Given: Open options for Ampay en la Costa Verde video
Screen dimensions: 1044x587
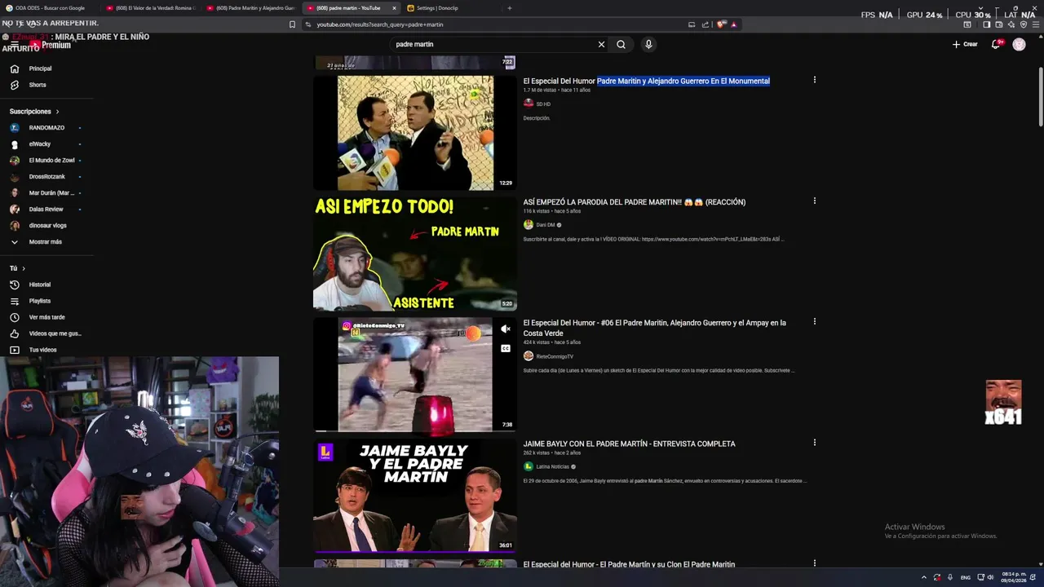Looking at the screenshot, I should click(814, 321).
